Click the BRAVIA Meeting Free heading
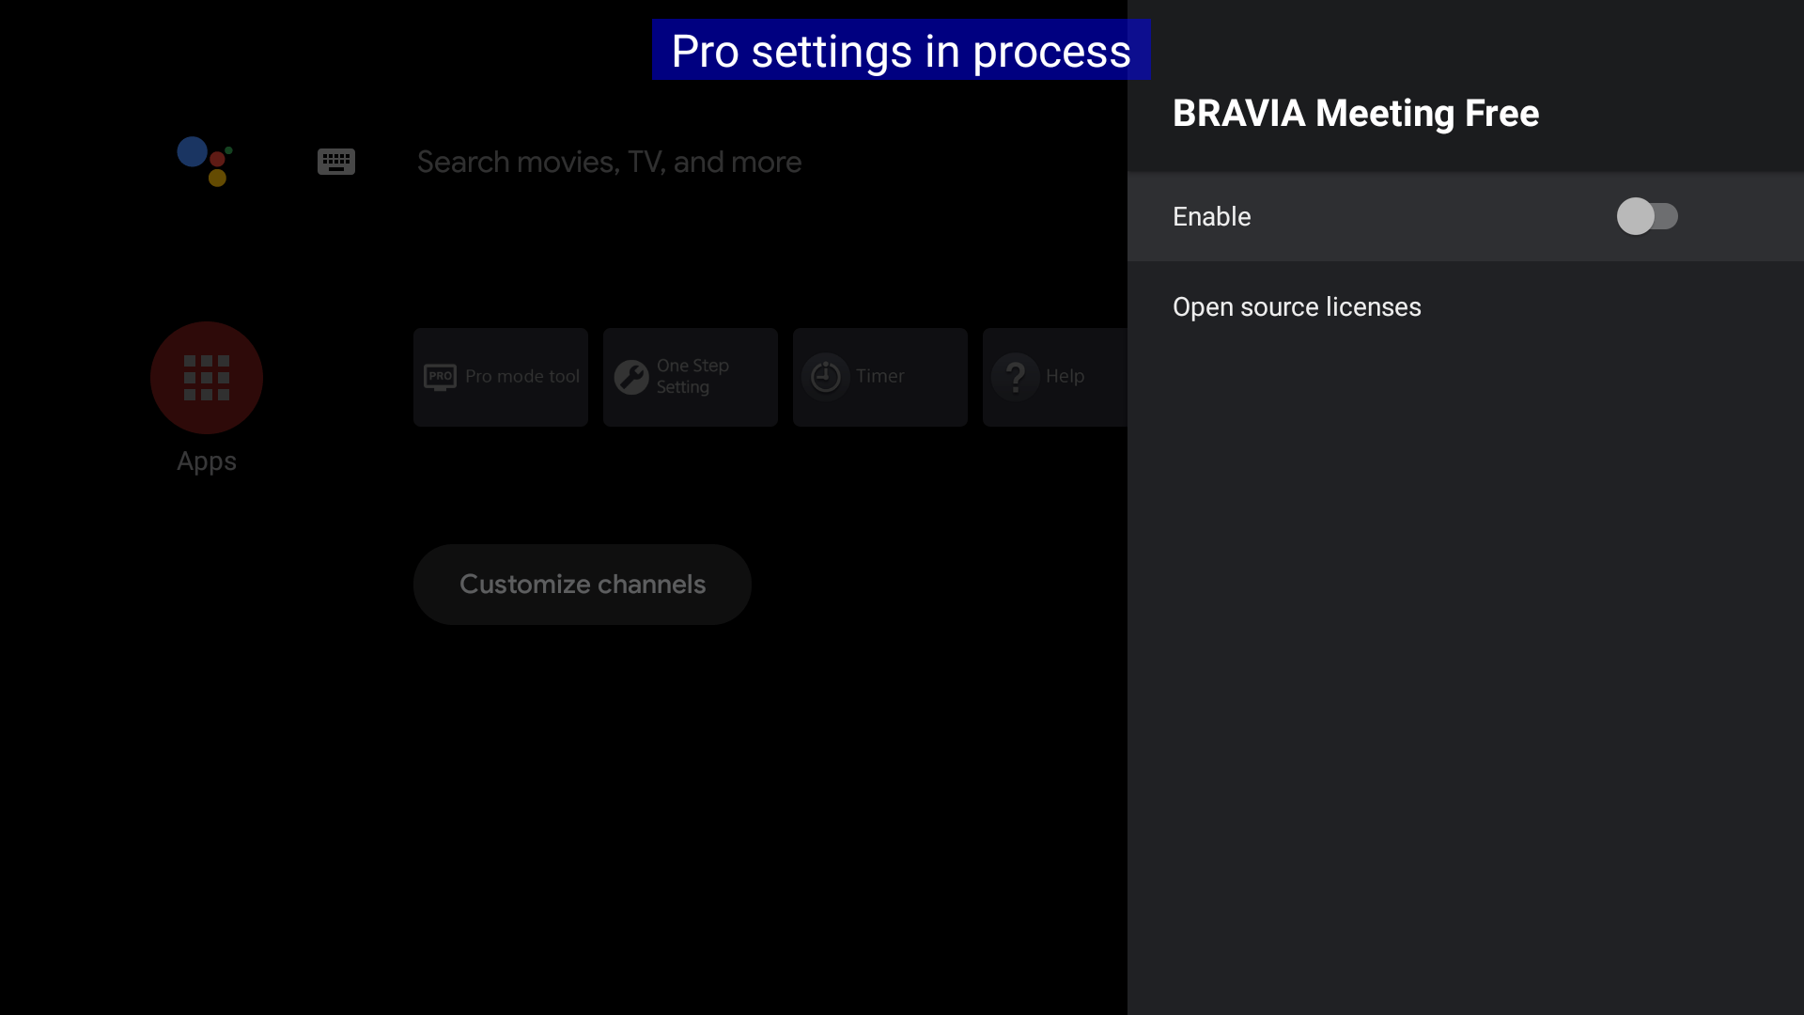 [x=1356, y=113]
